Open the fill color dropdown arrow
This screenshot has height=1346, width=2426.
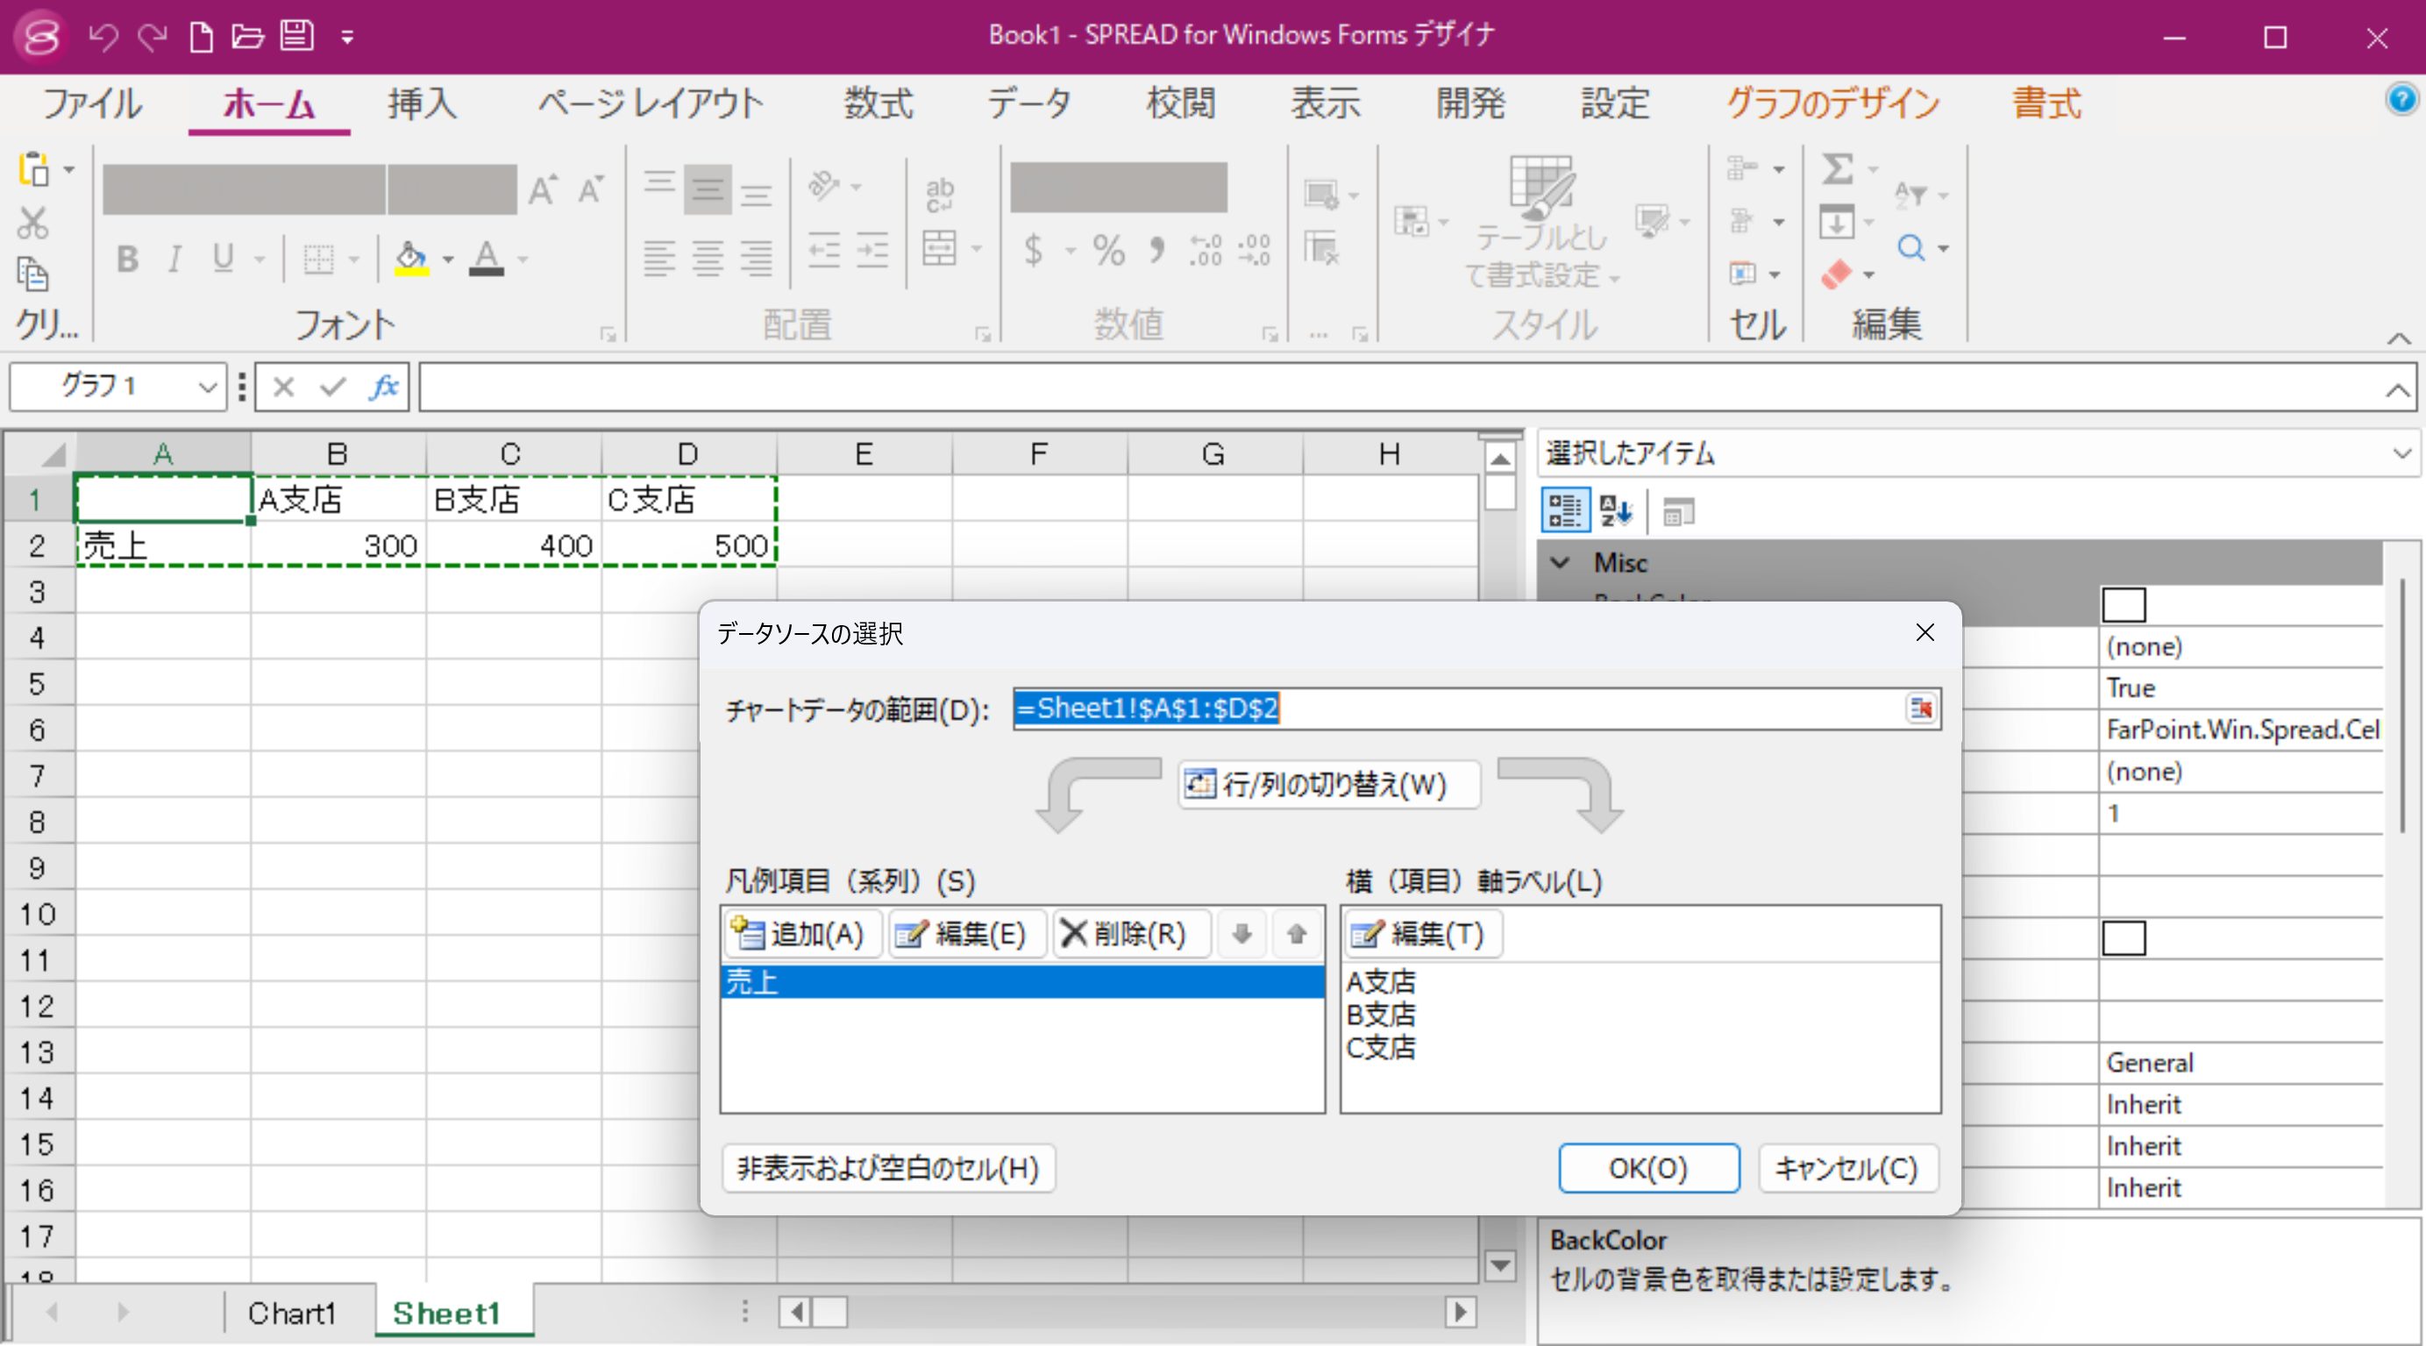(x=448, y=258)
